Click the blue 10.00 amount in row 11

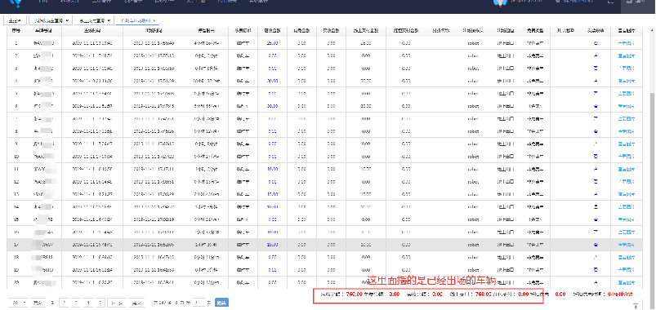click(272, 169)
